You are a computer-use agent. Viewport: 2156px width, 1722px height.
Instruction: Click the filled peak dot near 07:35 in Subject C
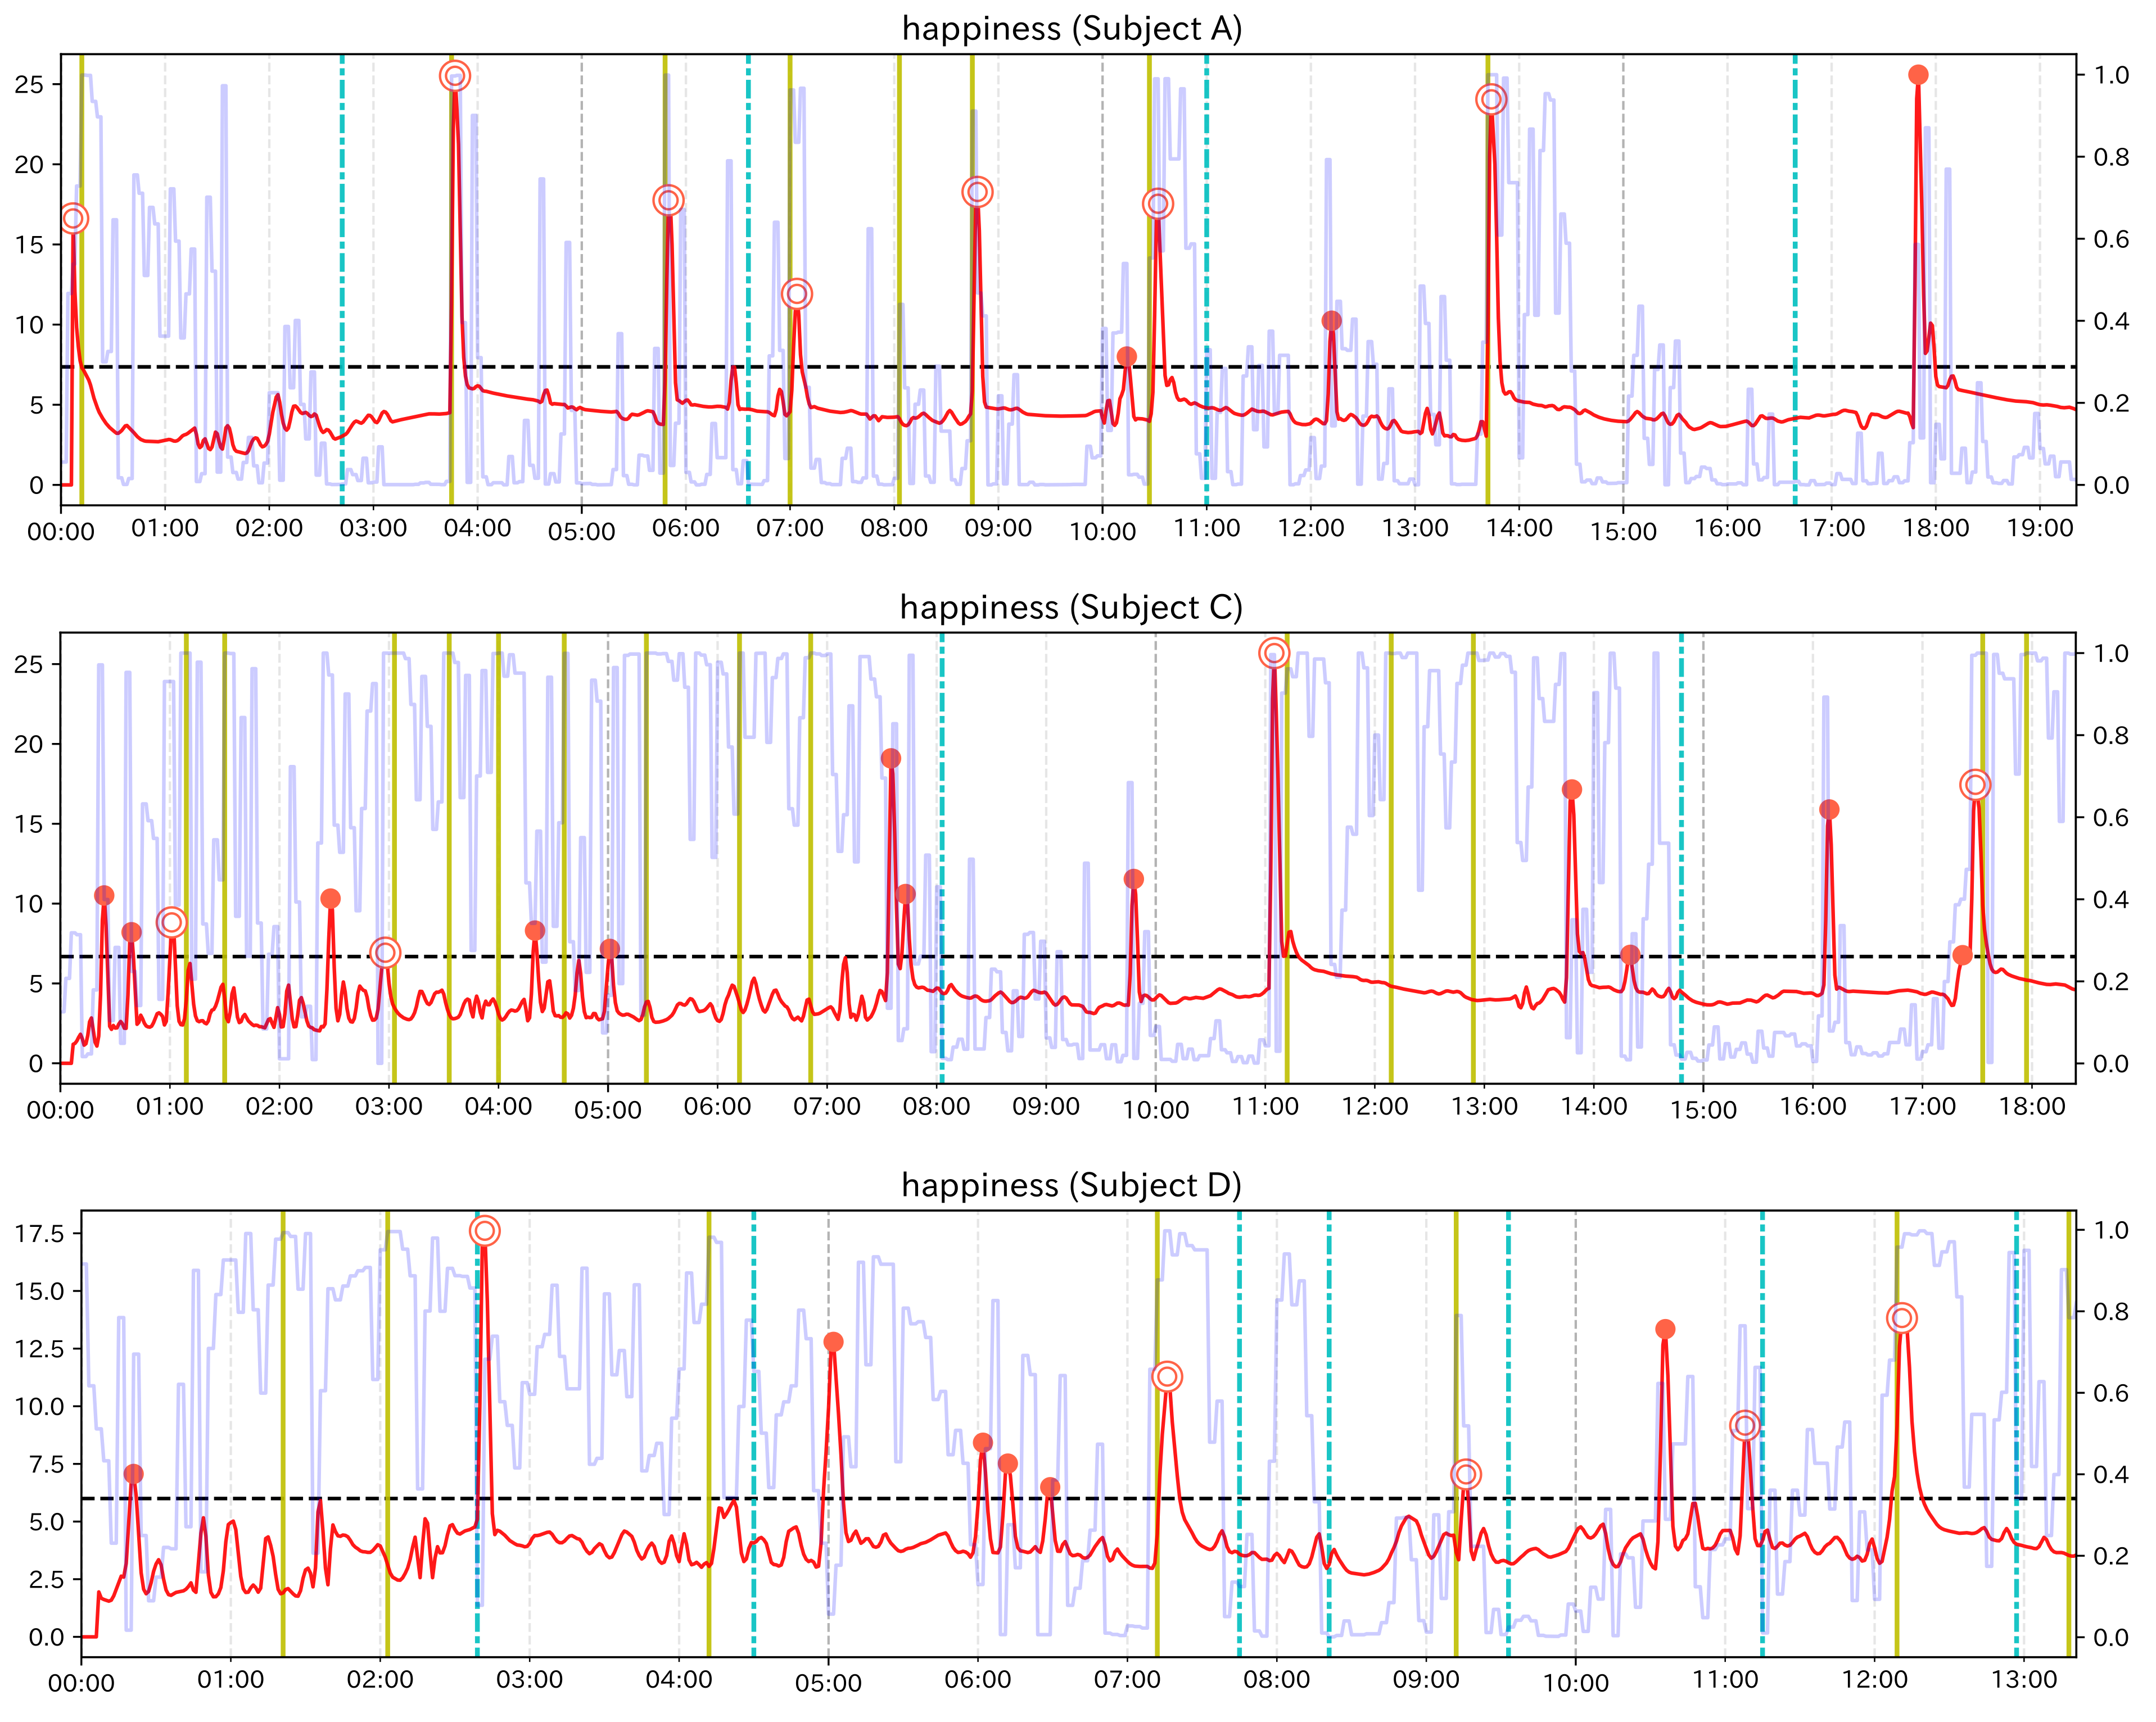tap(891, 759)
